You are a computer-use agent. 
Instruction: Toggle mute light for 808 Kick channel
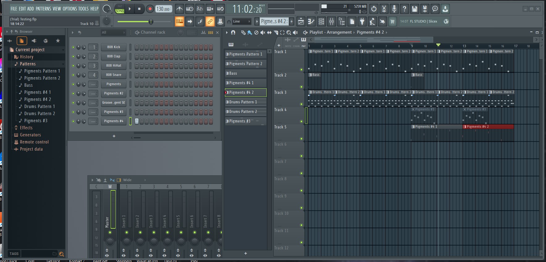73,47
